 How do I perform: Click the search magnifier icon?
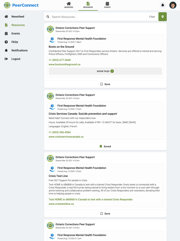(x=48, y=17)
